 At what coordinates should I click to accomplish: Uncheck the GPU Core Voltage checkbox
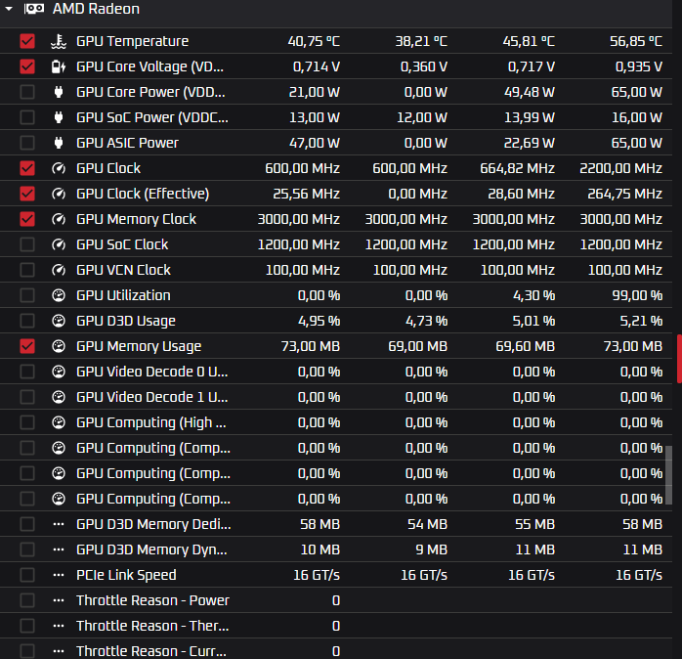[27, 66]
